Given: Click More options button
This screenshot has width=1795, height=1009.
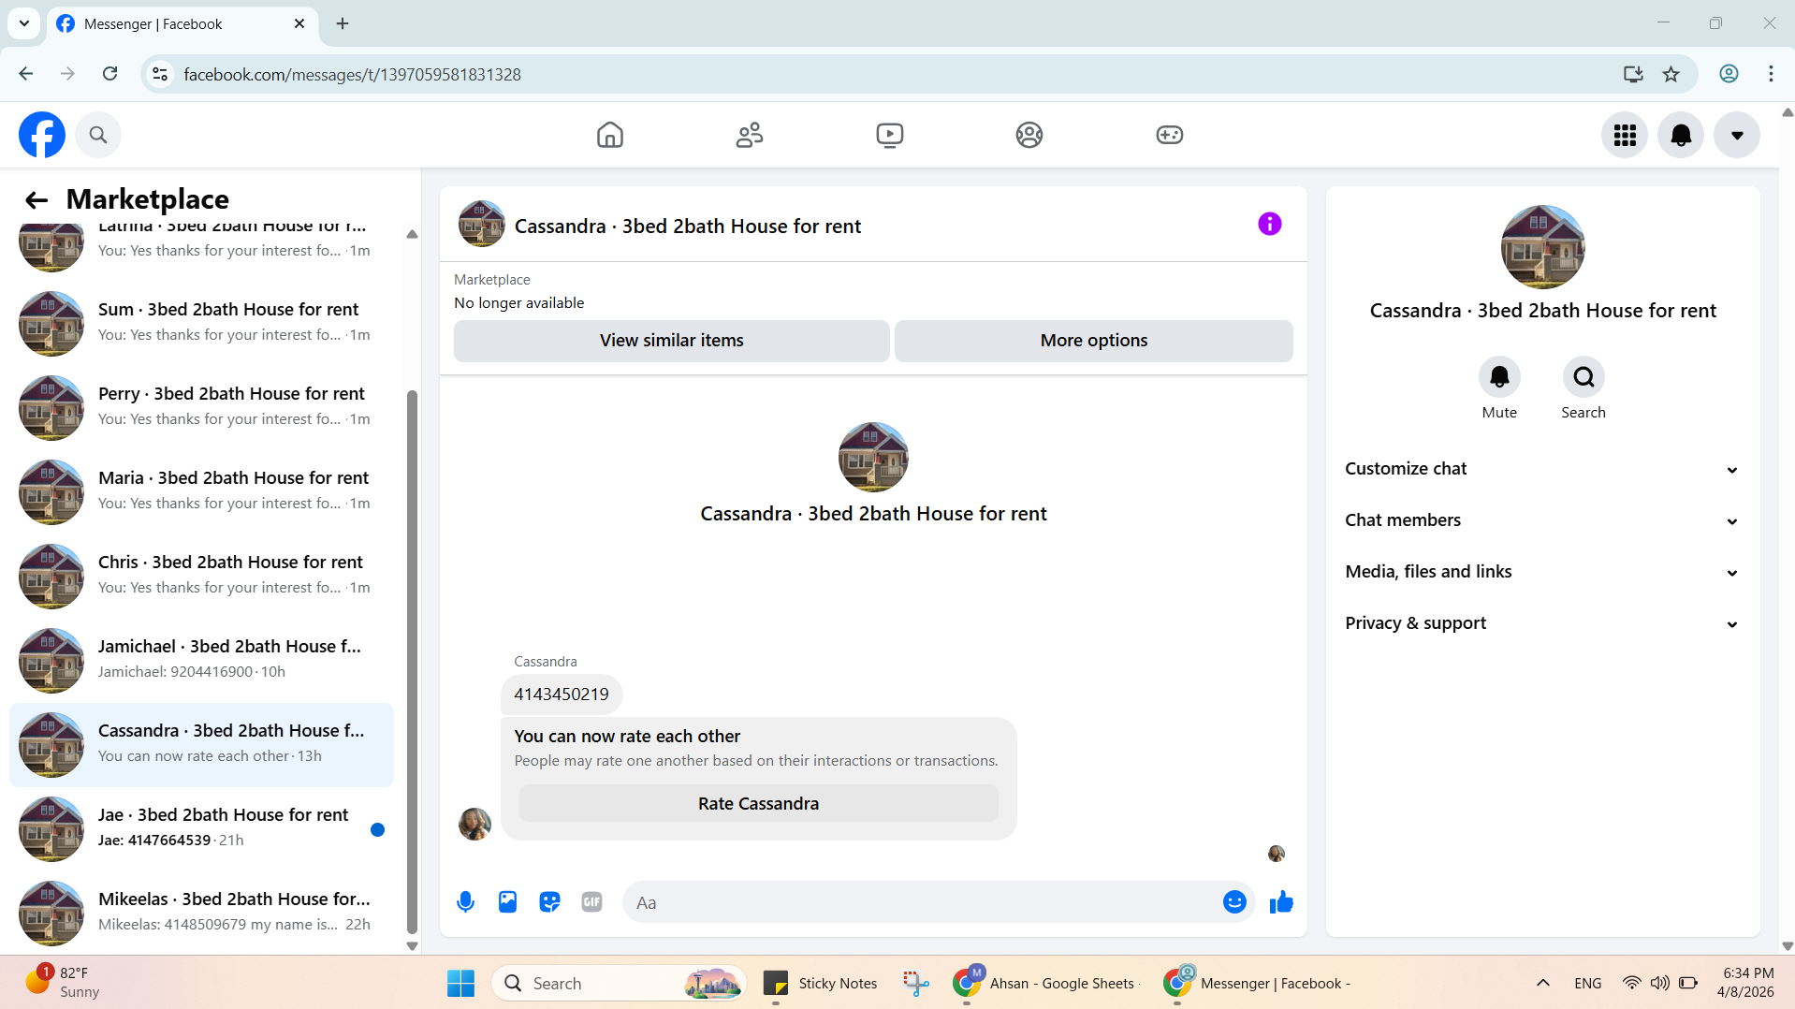Looking at the screenshot, I should [1094, 341].
